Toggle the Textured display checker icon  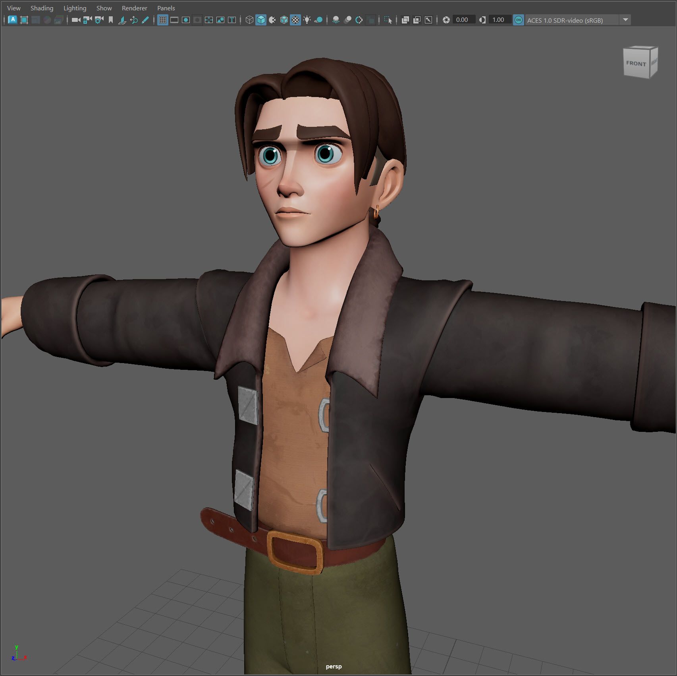click(295, 19)
